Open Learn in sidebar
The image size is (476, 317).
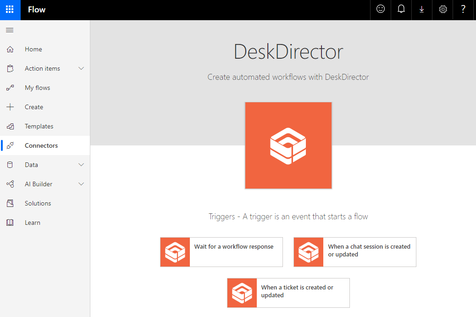[x=33, y=222]
